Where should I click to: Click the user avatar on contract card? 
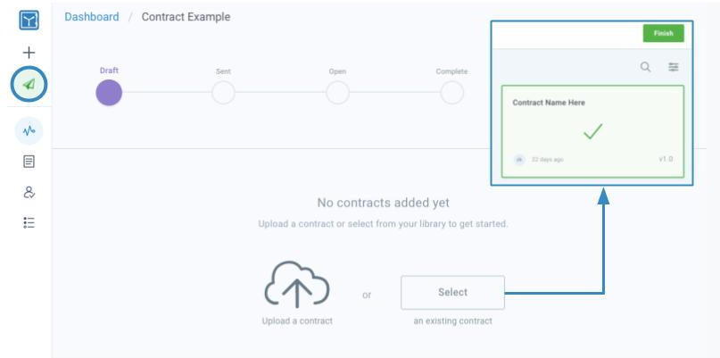[519, 160]
